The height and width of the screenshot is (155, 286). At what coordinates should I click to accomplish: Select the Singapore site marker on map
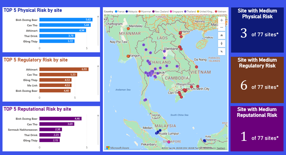169,142
